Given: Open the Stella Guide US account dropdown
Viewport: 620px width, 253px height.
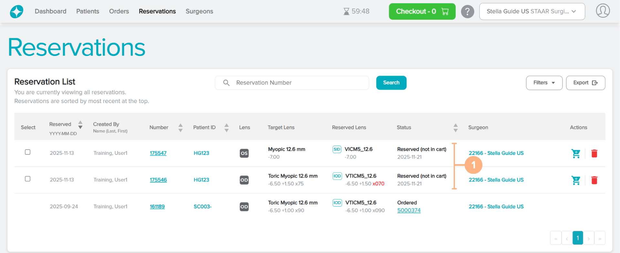Looking at the screenshot, I should pyautogui.click(x=532, y=12).
